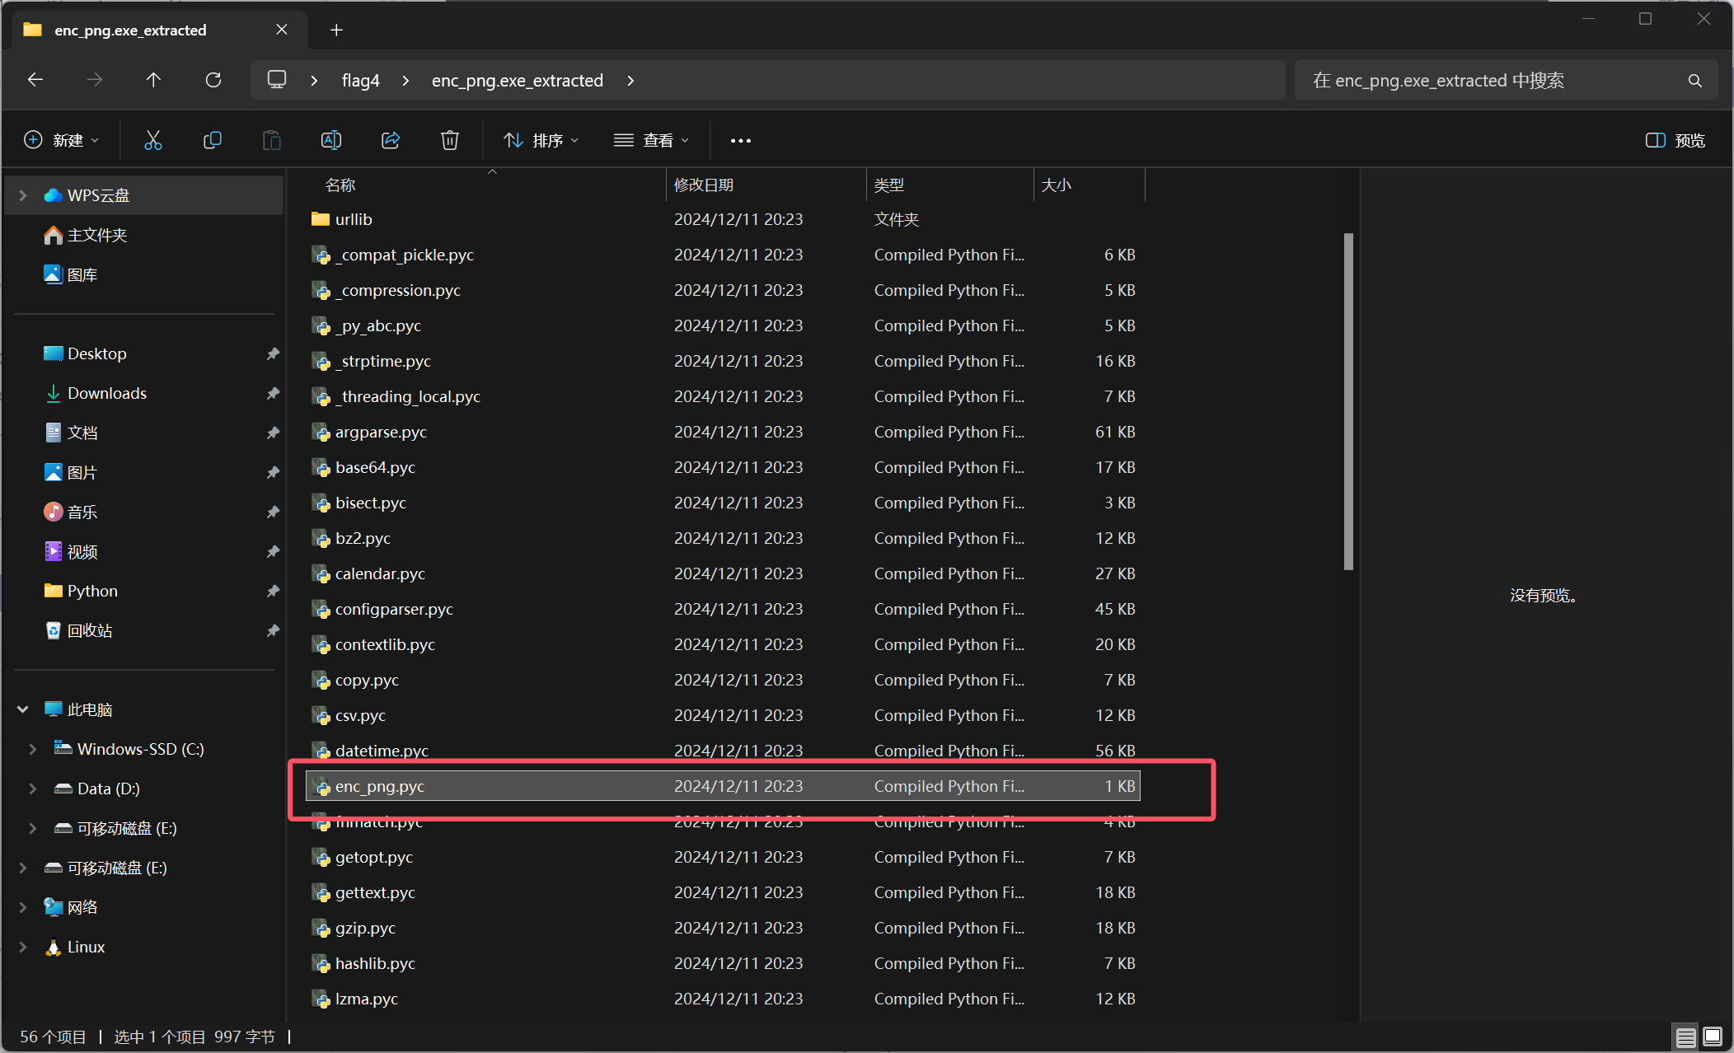Screen dimensions: 1734x1053
Task: Switch to details list view icon
Action: (x=1686, y=1037)
